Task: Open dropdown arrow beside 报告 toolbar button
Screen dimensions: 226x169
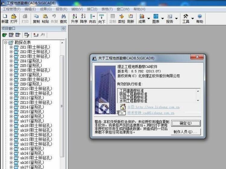Action: click(x=176, y=18)
